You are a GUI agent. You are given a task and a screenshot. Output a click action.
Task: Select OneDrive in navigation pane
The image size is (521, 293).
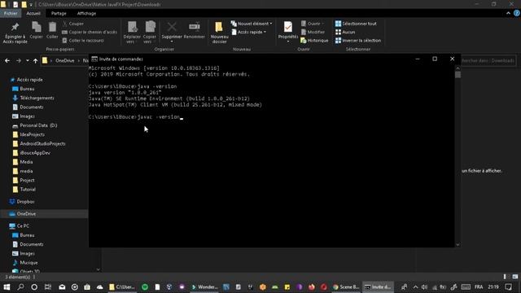(26, 214)
